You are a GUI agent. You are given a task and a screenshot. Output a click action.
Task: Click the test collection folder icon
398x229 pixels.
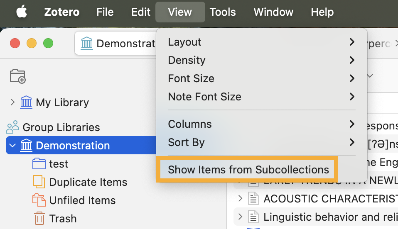(39, 164)
